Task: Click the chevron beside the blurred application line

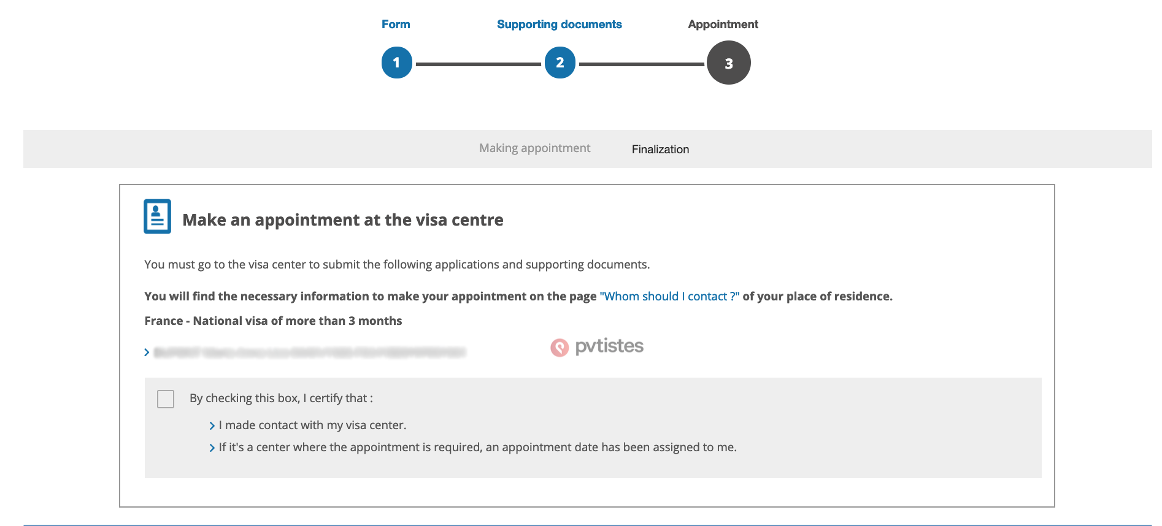Action: pos(147,353)
